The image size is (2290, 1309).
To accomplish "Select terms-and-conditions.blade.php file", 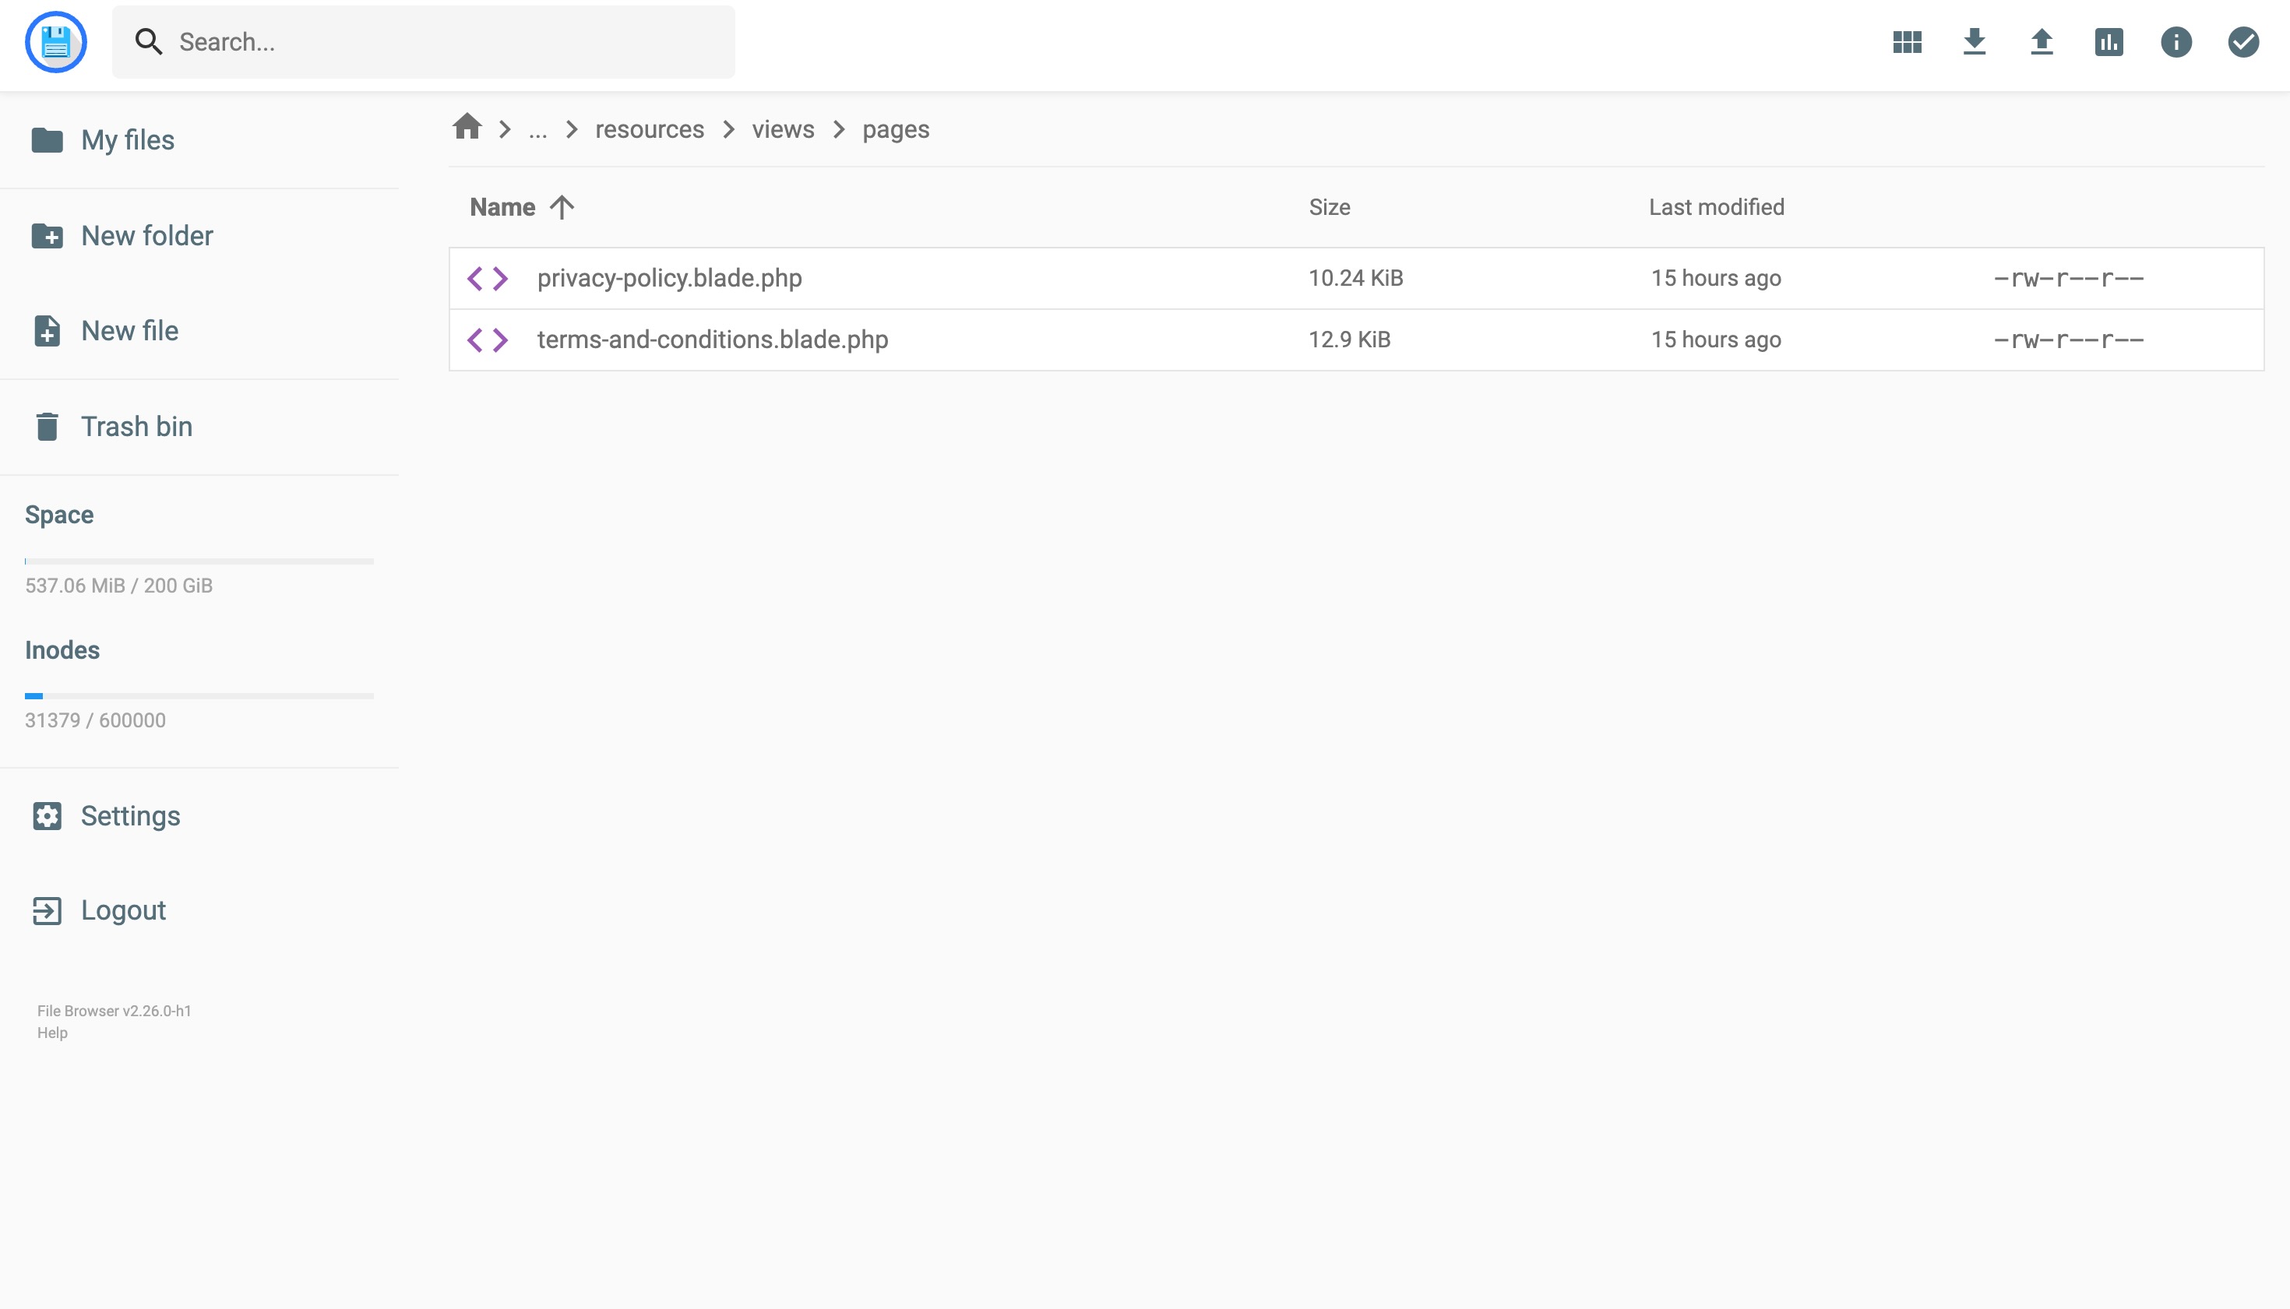I will (x=1356, y=340).
